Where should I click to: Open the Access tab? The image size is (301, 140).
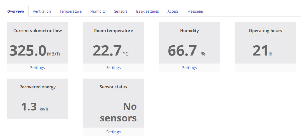[173, 11]
